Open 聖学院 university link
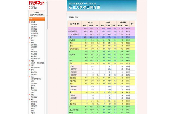 [33, 86]
